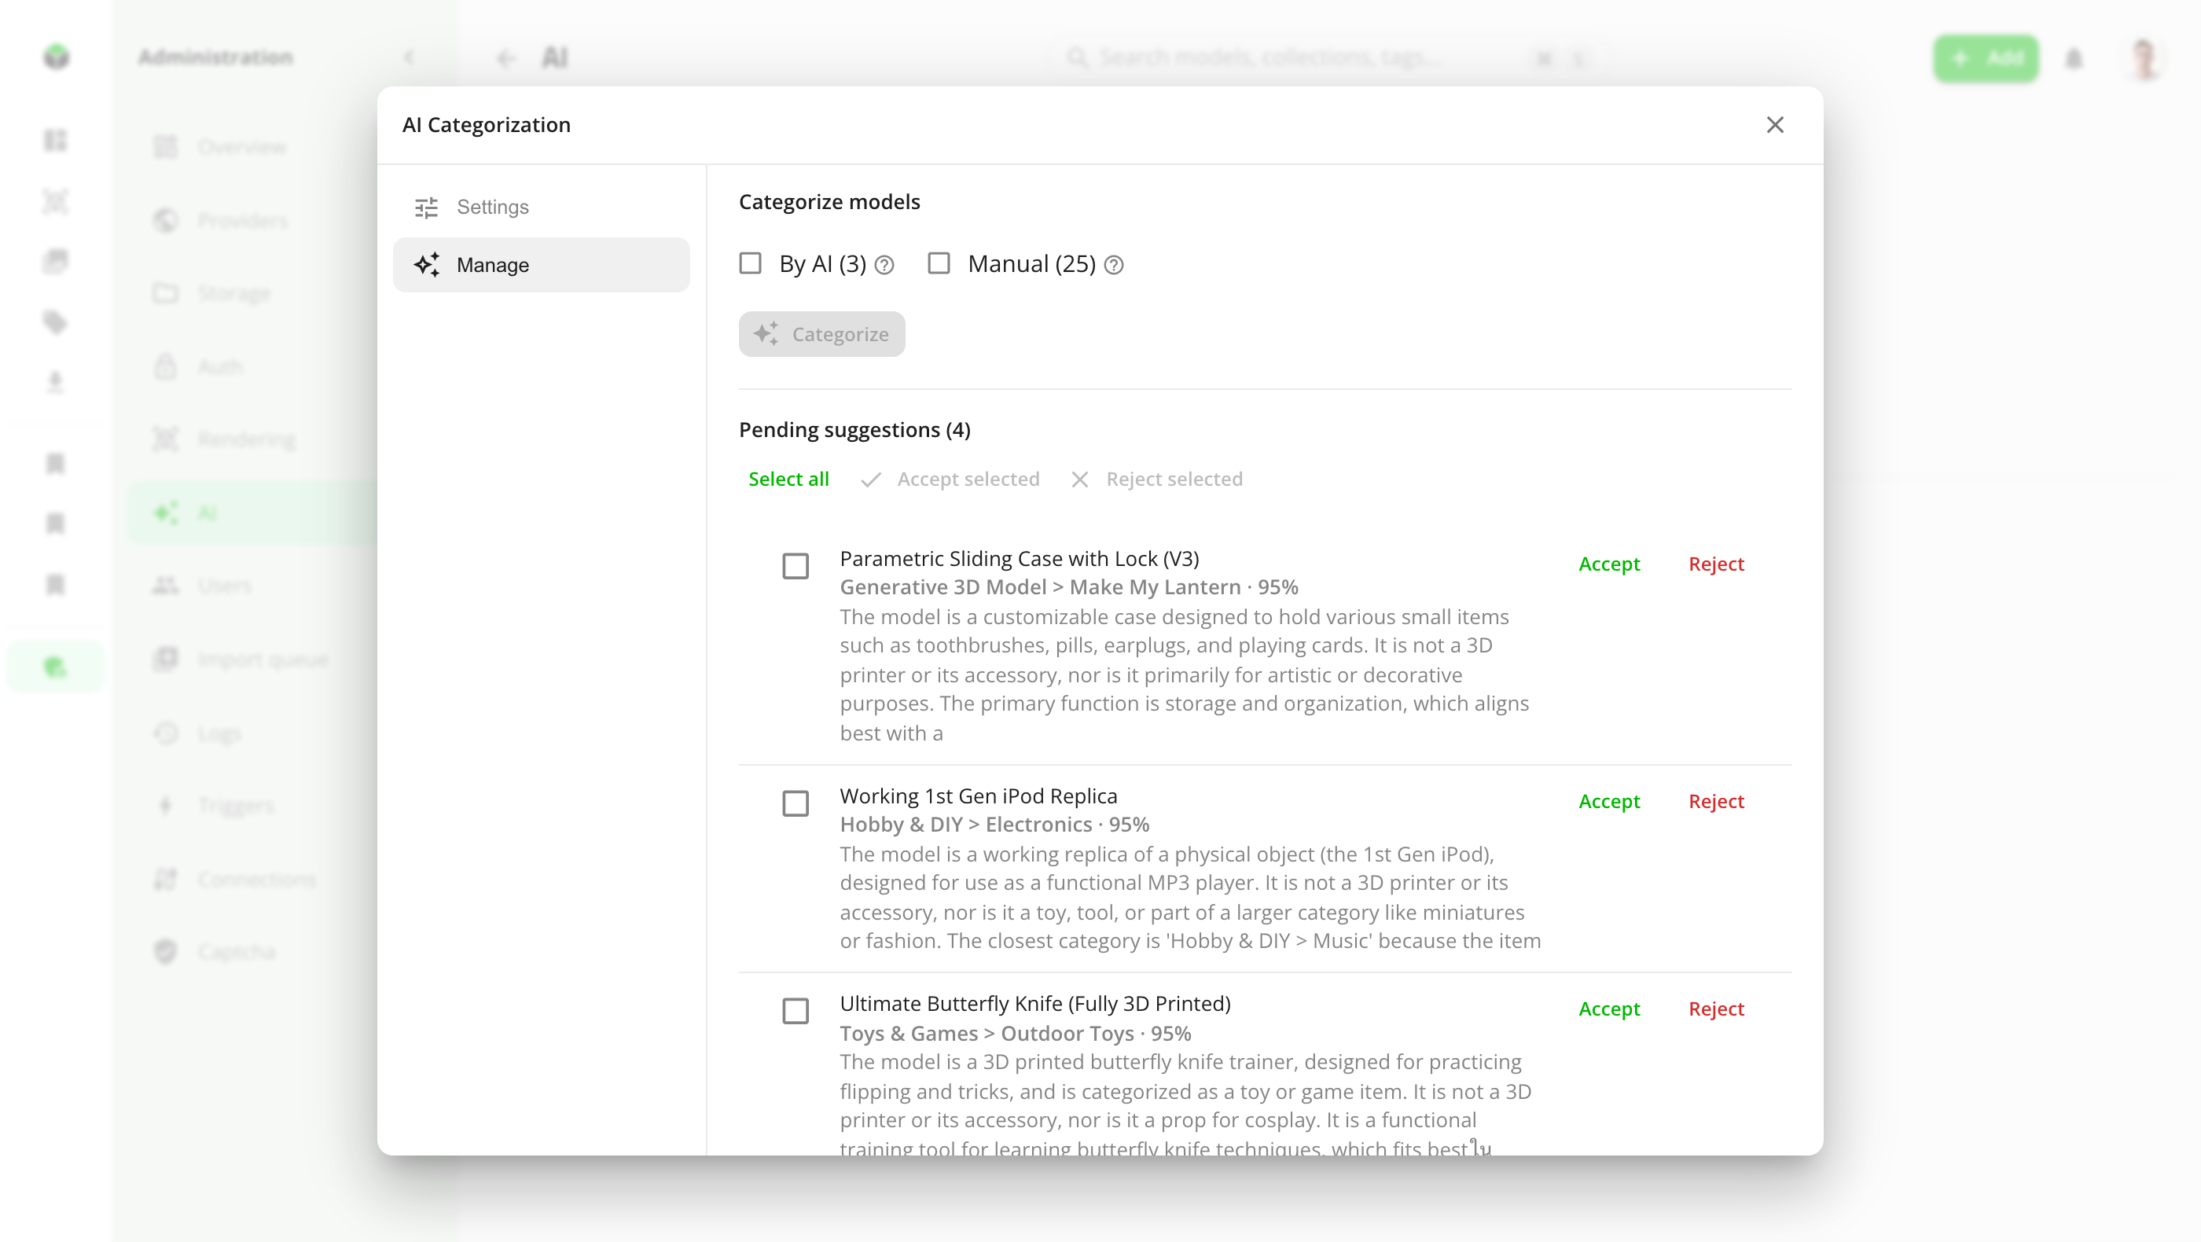Reject the iPod Replica suggestion
This screenshot has height=1242, width=2201.
[x=1716, y=801]
